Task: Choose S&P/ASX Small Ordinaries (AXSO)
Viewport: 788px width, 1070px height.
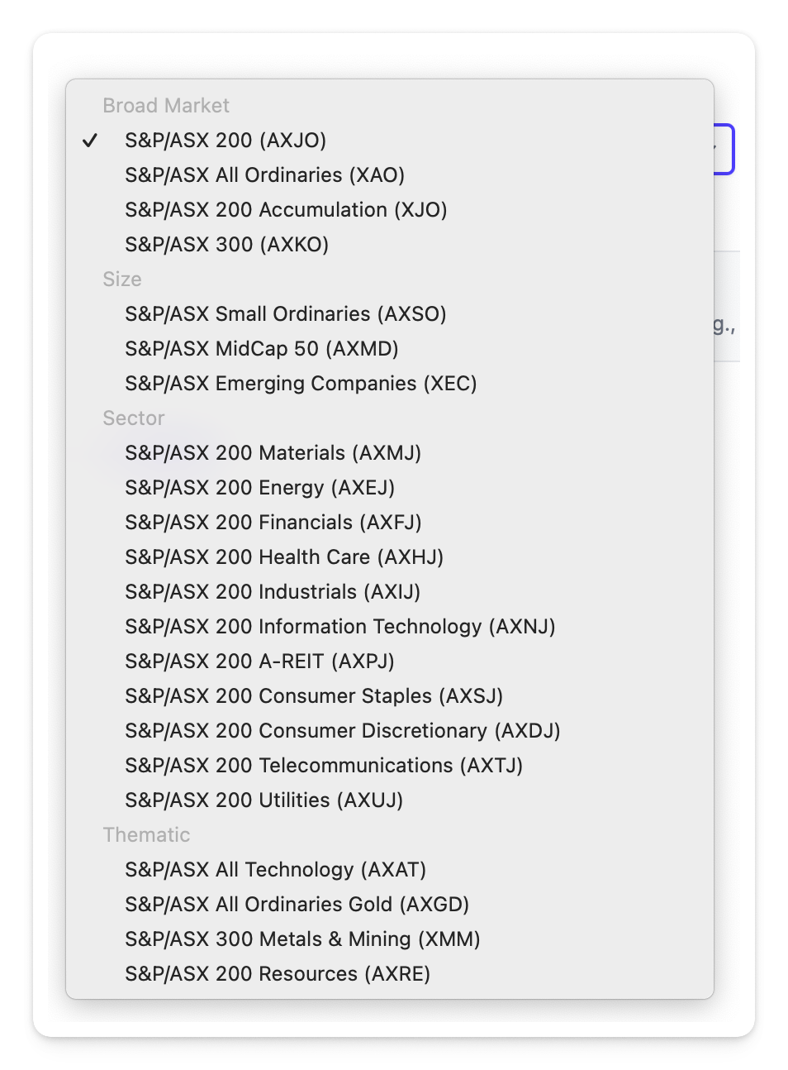Action: [x=285, y=314]
